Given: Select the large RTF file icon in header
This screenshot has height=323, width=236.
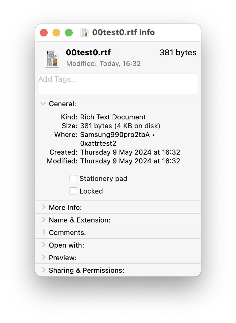Looking at the screenshot, I should click(52, 58).
